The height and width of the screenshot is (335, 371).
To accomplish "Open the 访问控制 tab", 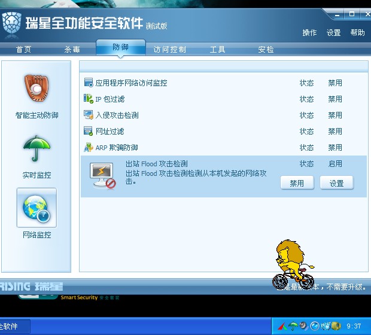I will [x=170, y=50].
